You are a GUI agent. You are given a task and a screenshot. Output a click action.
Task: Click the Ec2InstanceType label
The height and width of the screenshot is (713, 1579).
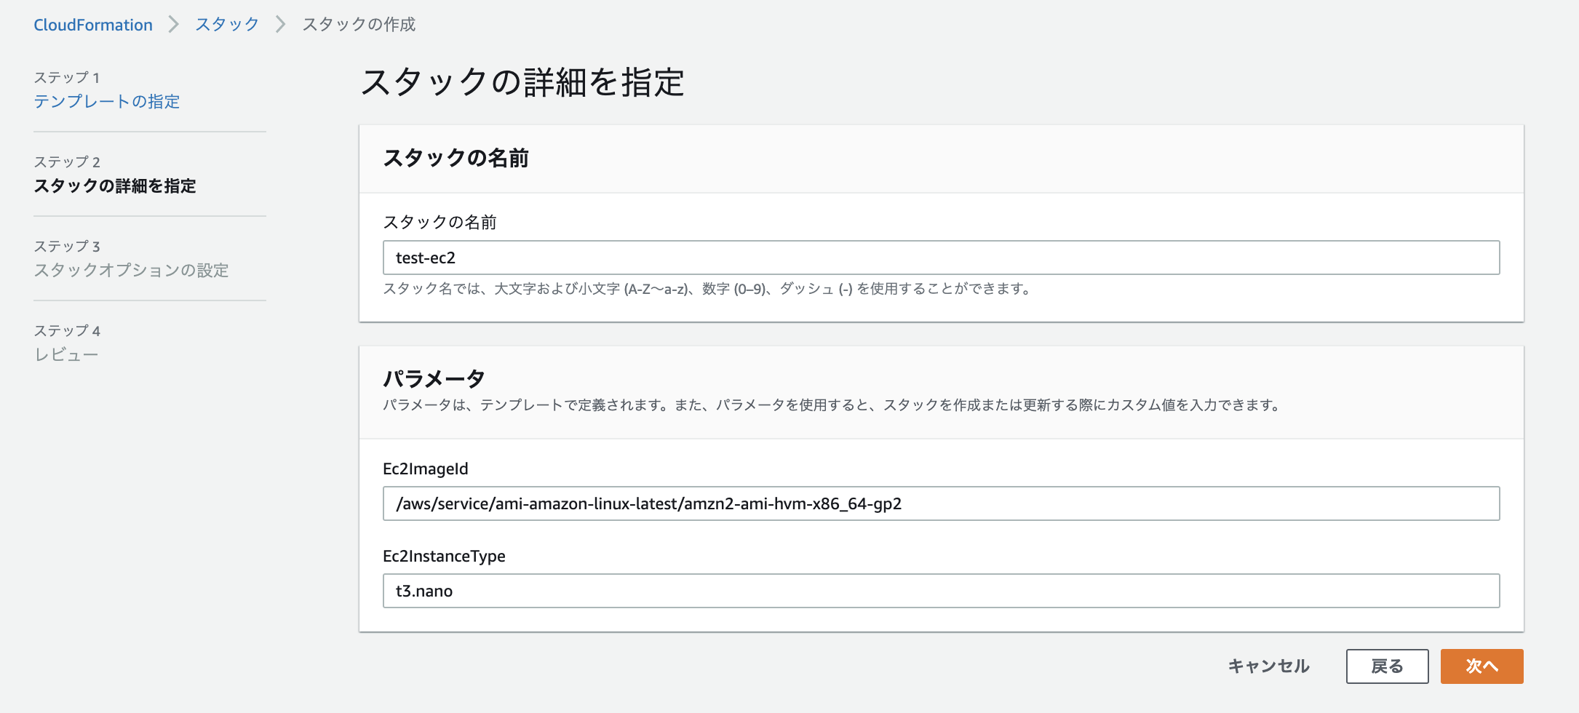[444, 556]
